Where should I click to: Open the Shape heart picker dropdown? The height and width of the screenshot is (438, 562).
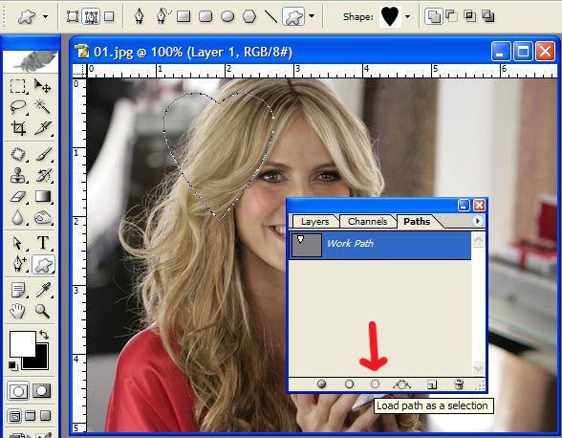point(407,16)
